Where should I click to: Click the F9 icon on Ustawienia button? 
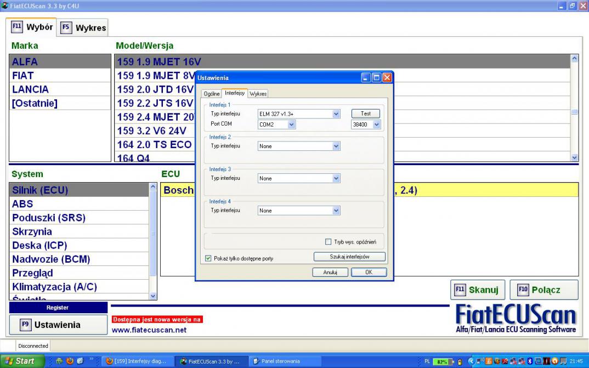(x=25, y=325)
